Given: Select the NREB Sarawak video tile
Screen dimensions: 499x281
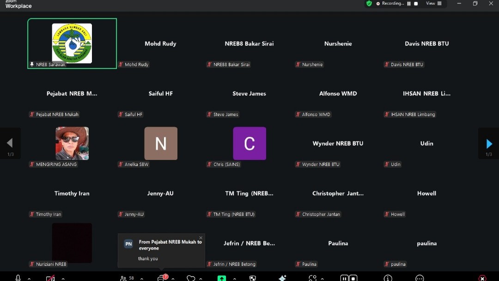Looking at the screenshot, I should [x=72, y=43].
